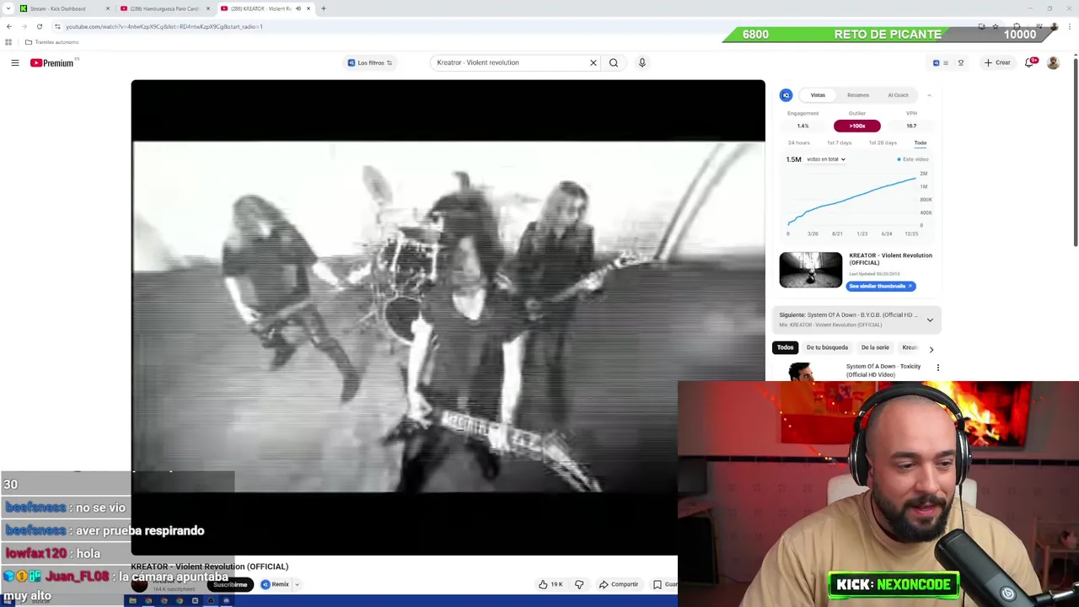Viewport: 1079px width, 607px height.
Task: Click the Kreator video thumbnail in vidIQ panel
Action: tap(810, 270)
